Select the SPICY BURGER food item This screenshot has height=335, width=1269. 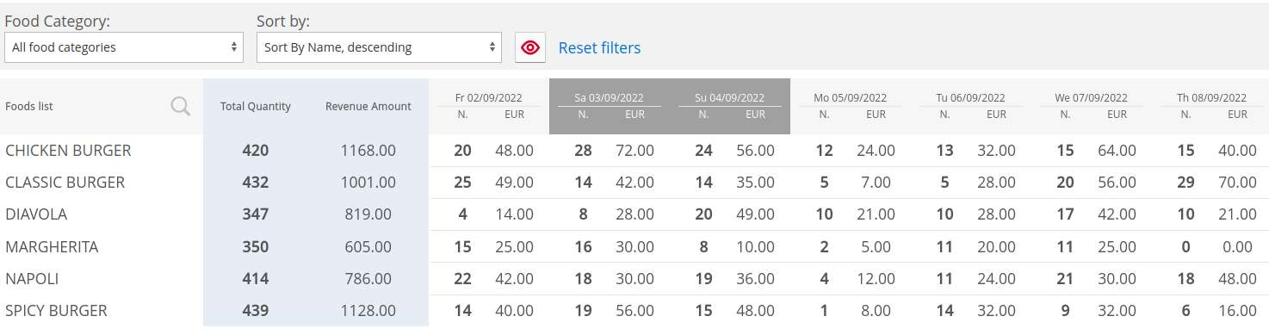pyautogui.click(x=56, y=311)
